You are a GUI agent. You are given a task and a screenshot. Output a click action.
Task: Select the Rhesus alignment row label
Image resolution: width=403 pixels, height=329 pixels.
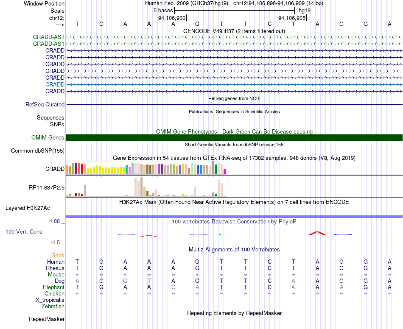coord(55,268)
